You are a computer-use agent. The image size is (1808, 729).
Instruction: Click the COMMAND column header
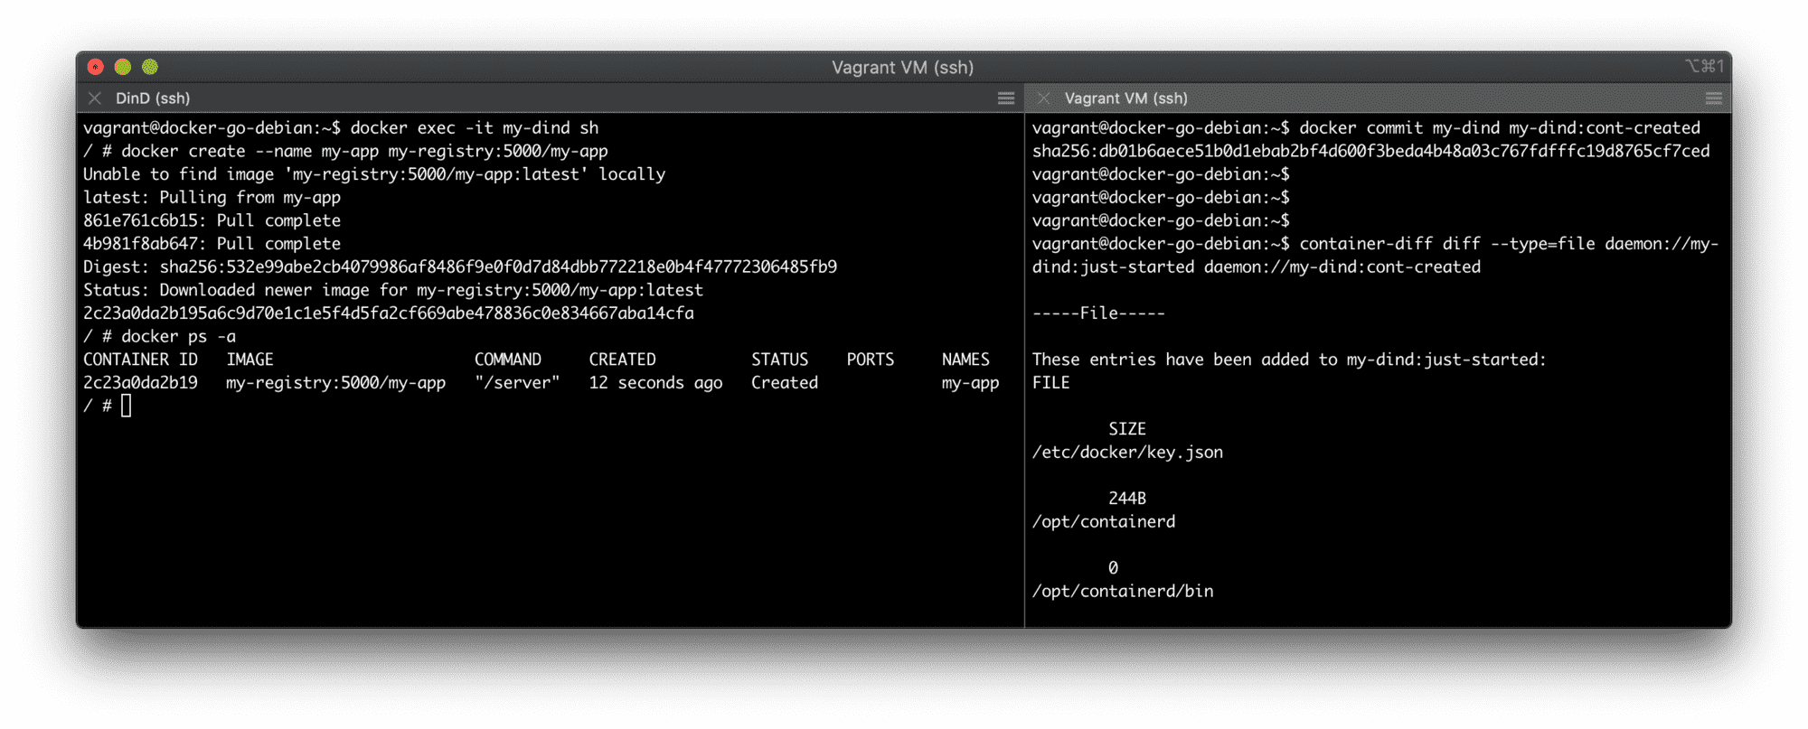508,360
